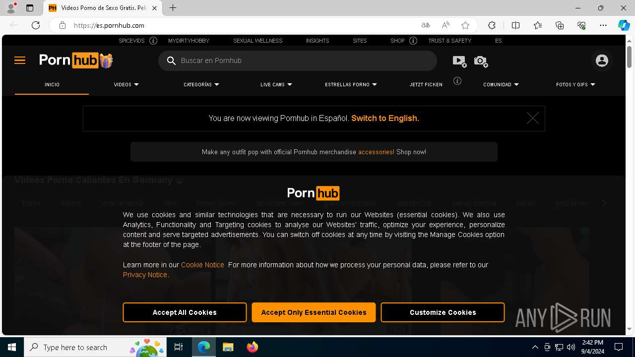Open File Explorer from taskbar
Screen dimensions: 635x357
(228, 347)
